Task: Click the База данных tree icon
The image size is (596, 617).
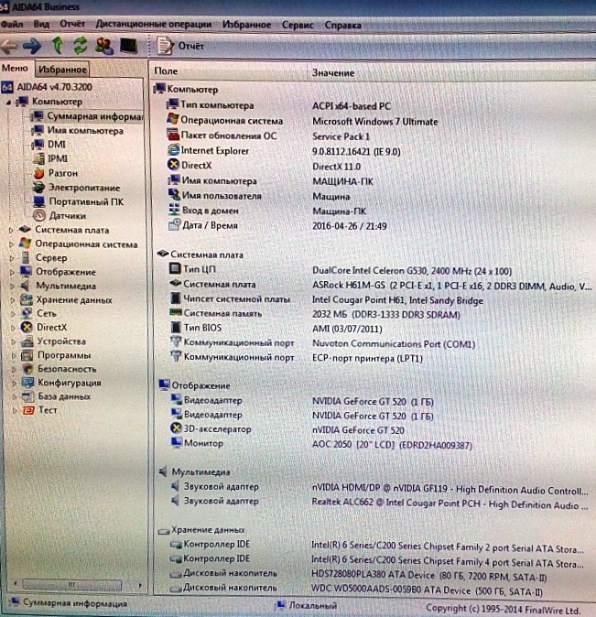Action: (28, 396)
